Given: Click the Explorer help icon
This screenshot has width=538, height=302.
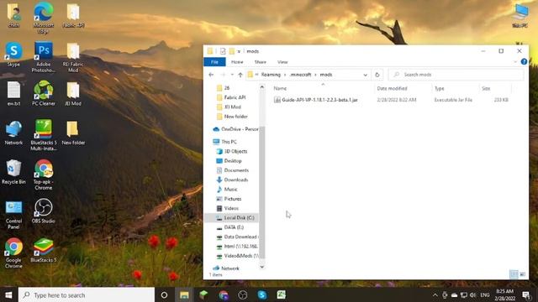Looking at the screenshot, I should [524, 61].
